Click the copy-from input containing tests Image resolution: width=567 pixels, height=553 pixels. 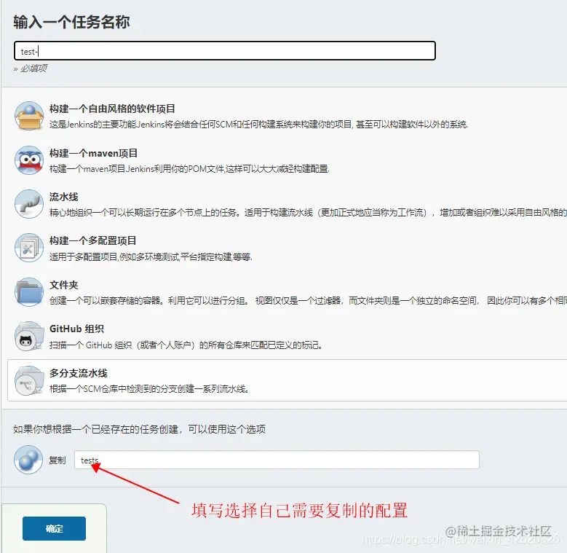(277, 460)
